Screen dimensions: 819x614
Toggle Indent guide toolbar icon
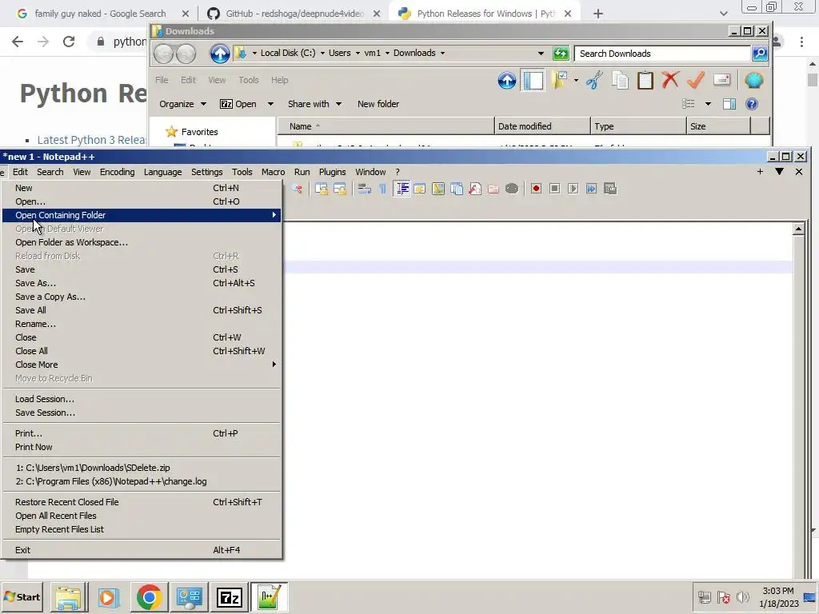[402, 189]
